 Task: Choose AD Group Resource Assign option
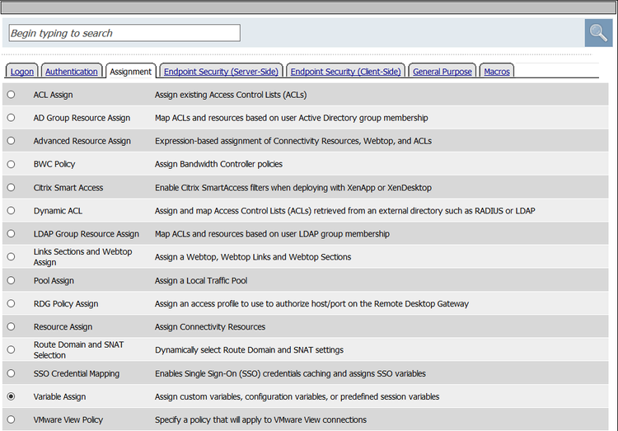click(x=11, y=118)
